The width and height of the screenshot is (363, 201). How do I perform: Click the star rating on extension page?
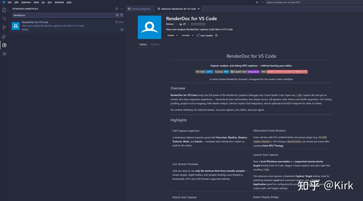pos(198,24)
